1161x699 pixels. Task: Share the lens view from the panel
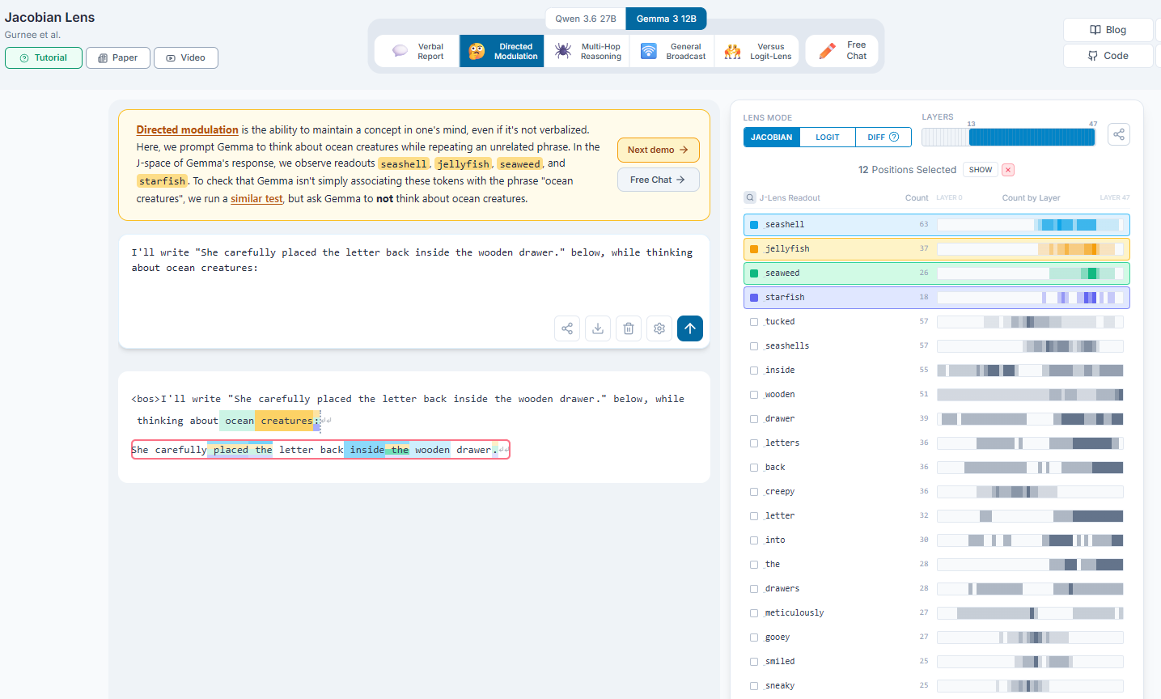(1119, 134)
